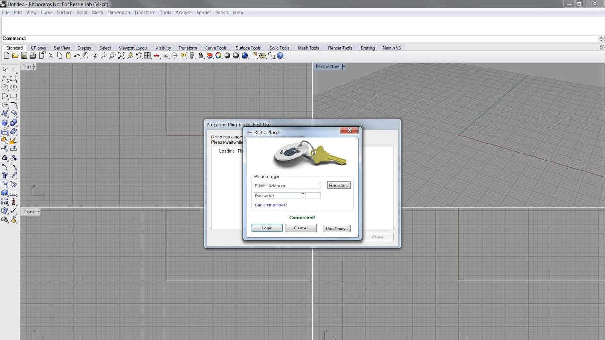Open the Transform menu
This screenshot has height=340, width=605.
(x=145, y=12)
